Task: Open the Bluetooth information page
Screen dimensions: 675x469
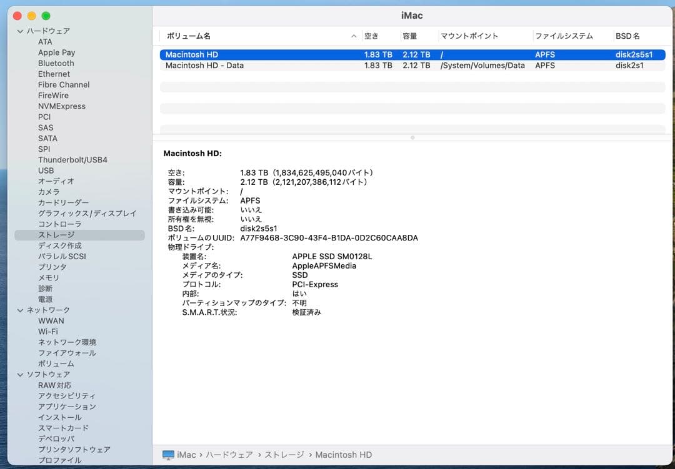Action: click(56, 63)
